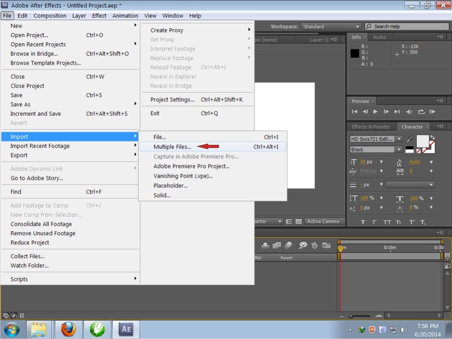Click Collect Files... in File menu

(70, 256)
